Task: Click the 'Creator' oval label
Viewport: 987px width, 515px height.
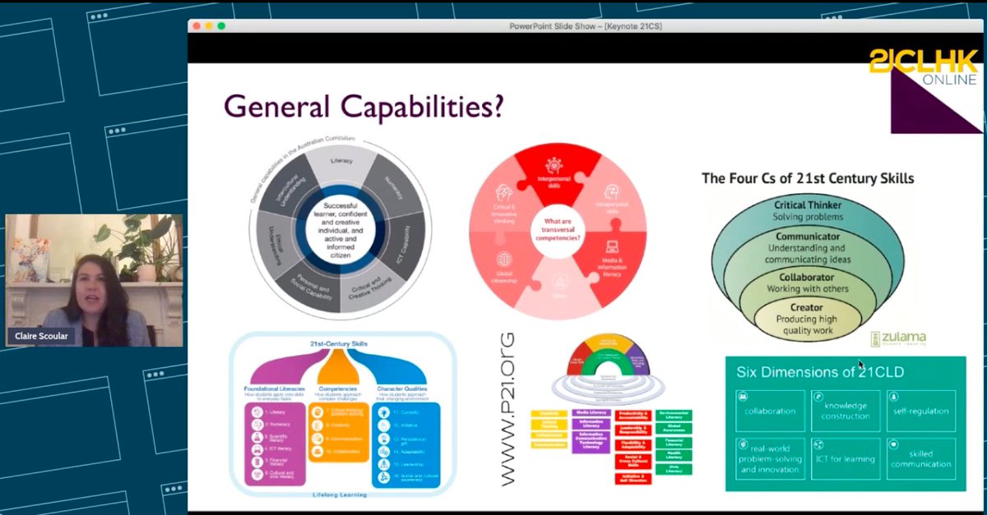Action: point(809,308)
